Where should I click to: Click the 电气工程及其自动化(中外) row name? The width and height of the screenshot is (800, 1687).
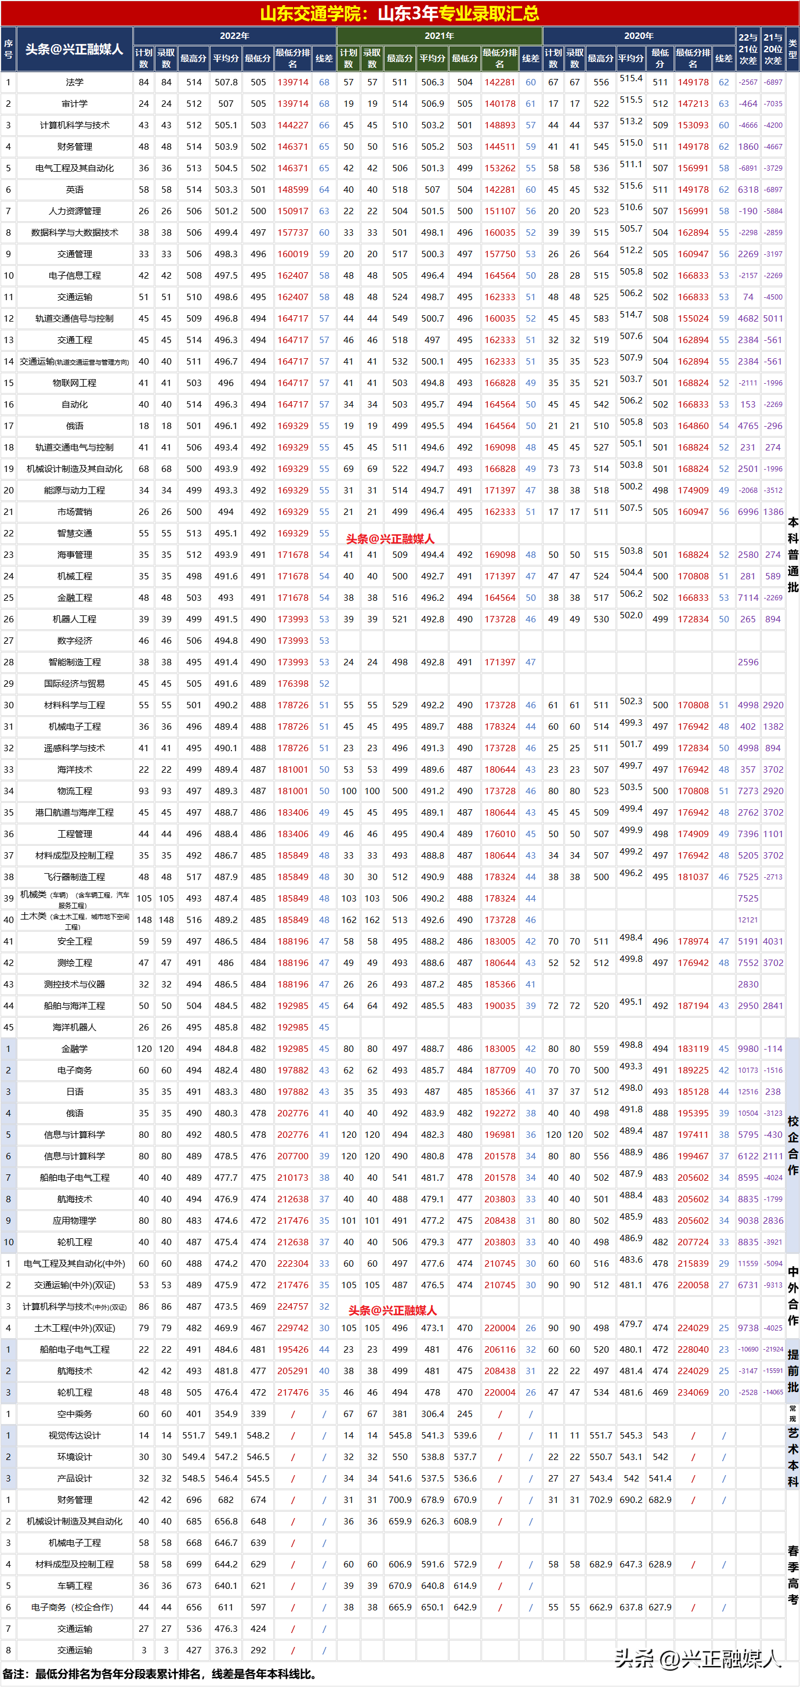[x=75, y=1264]
